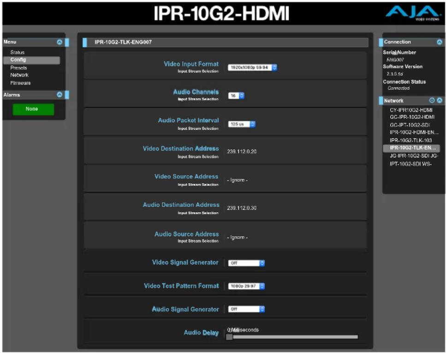Select IPT-10G2-SDI WS- network device
446x353 pixels.
(x=410, y=164)
